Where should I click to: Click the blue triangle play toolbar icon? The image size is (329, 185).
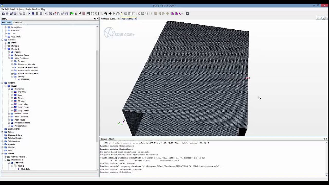point(29,13)
